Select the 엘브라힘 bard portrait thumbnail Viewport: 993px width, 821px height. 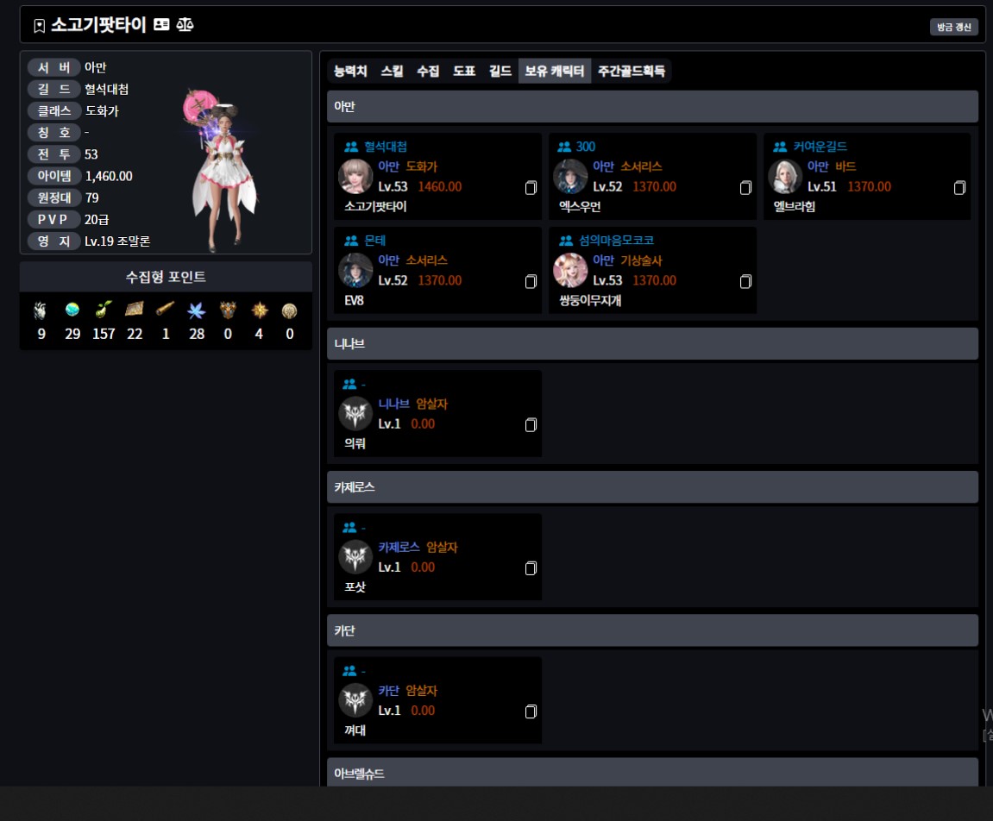tap(785, 177)
